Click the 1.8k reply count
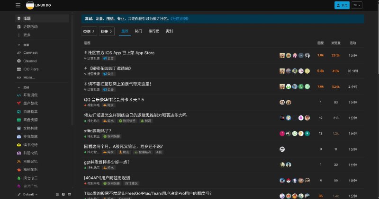This screenshot has width=379, height=199. pyautogui.click(x=321, y=55)
